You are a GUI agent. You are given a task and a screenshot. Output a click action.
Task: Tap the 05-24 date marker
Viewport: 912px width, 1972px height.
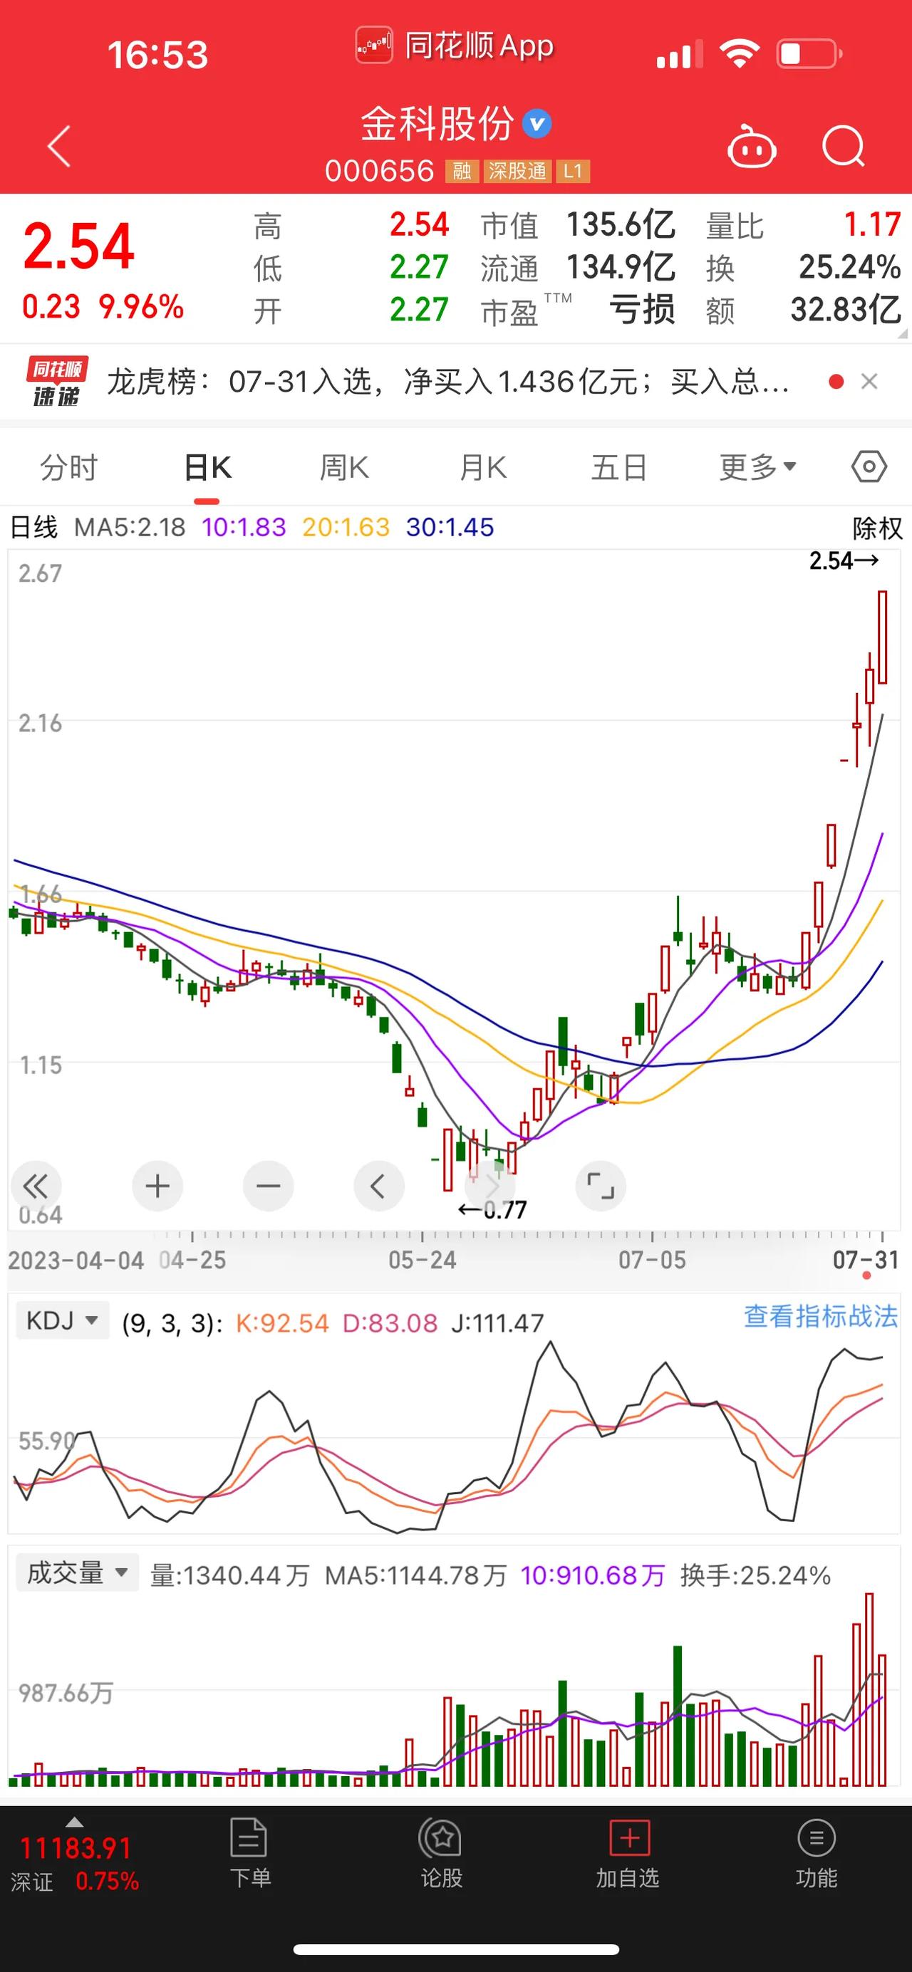tap(422, 1259)
